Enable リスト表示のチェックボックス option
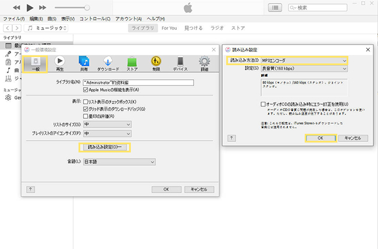 point(85,102)
